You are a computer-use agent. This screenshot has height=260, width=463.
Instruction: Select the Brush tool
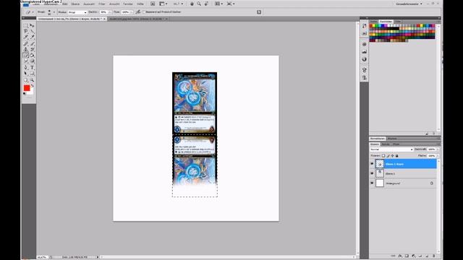(x=32, y=43)
